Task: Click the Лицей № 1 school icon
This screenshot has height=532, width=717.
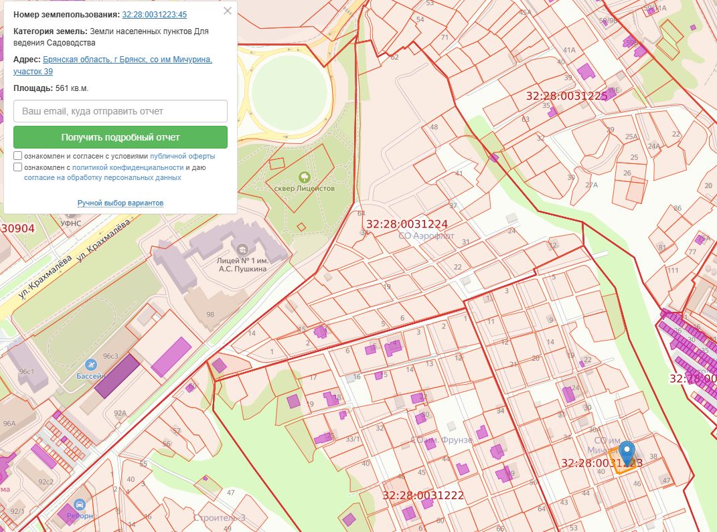Action: 242,249
